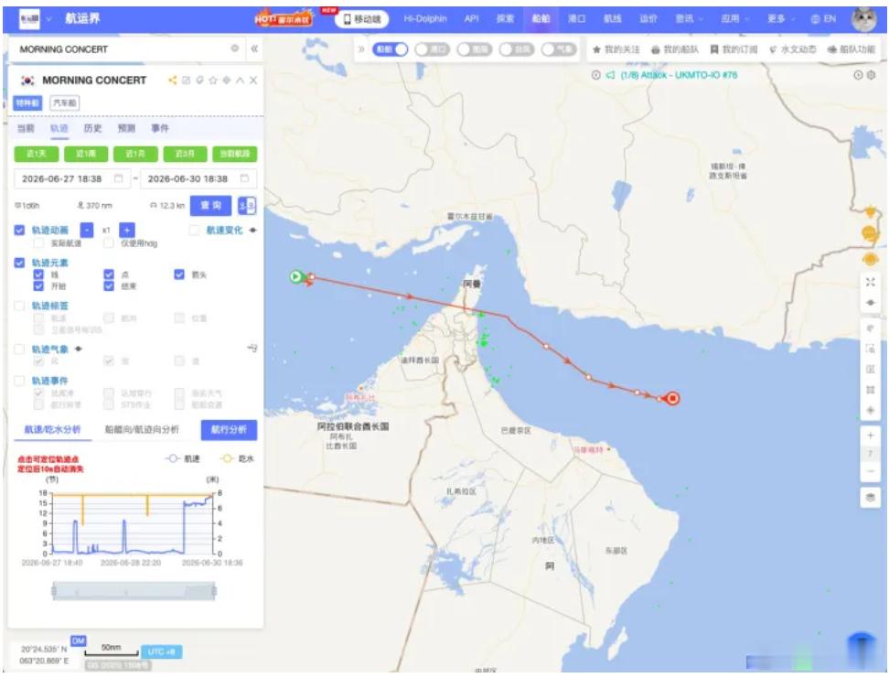Click the UTC +8 timezone button
This screenshot has height=678, width=889.
[161, 651]
